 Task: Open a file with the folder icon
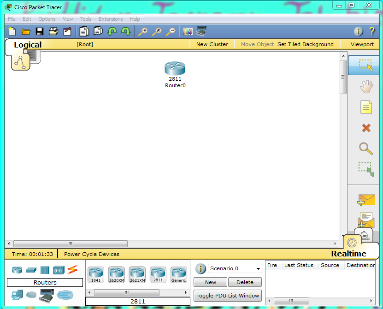26,31
